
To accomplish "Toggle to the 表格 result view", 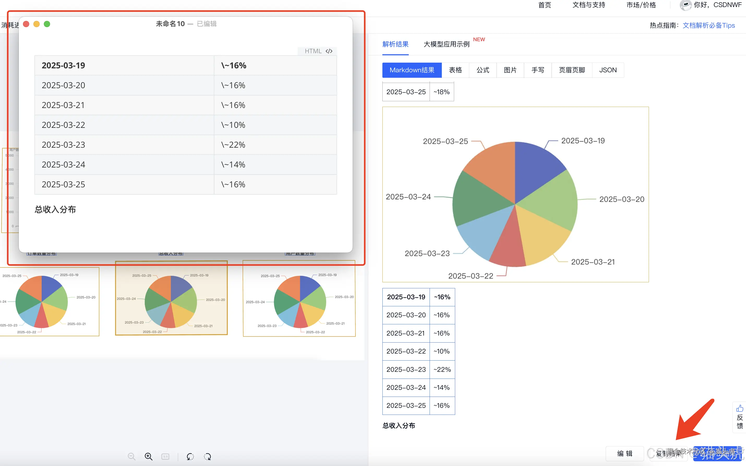I will 455,70.
